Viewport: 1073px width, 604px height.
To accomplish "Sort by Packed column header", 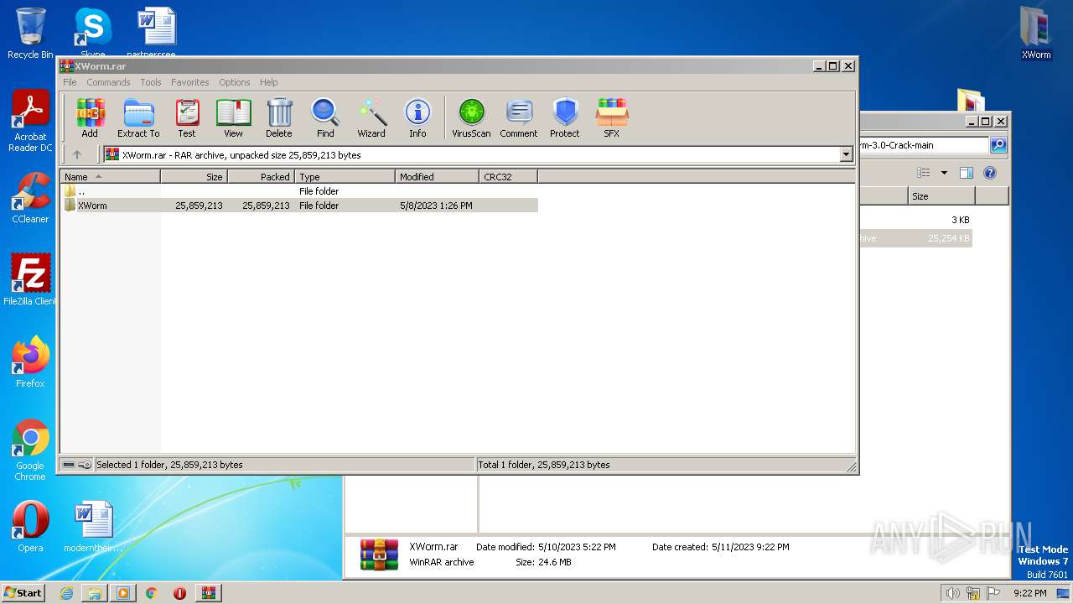I will pos(262,177).
